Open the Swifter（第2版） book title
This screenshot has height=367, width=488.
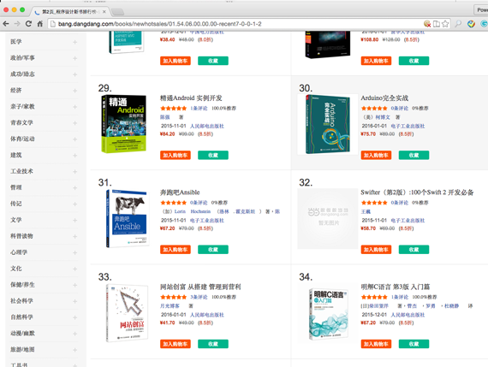click(417, 192)
